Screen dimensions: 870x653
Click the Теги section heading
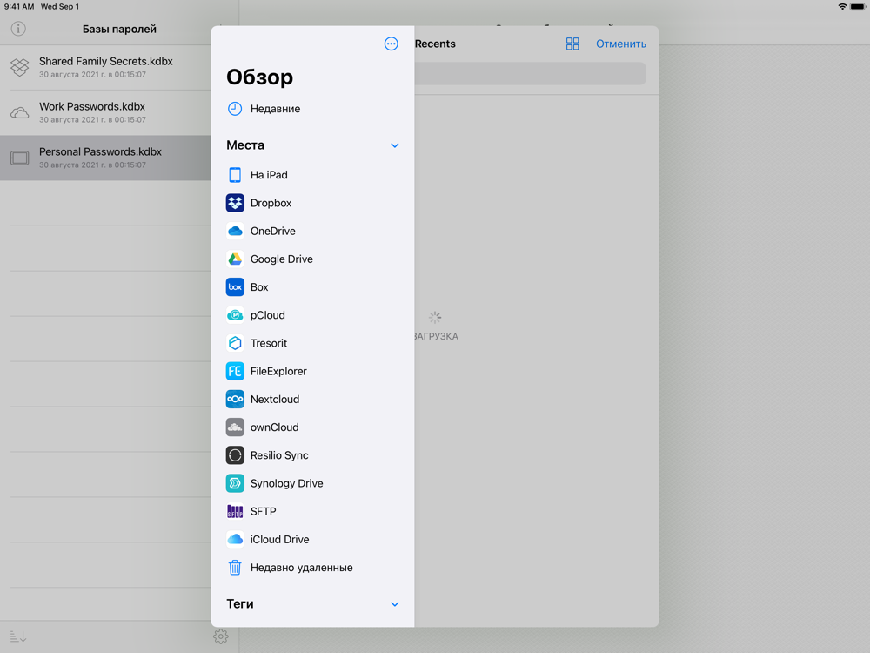coord(240,604)
